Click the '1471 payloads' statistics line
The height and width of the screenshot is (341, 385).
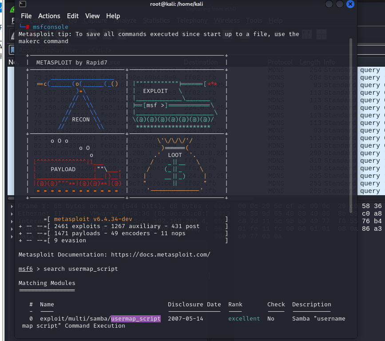[119, 233]
